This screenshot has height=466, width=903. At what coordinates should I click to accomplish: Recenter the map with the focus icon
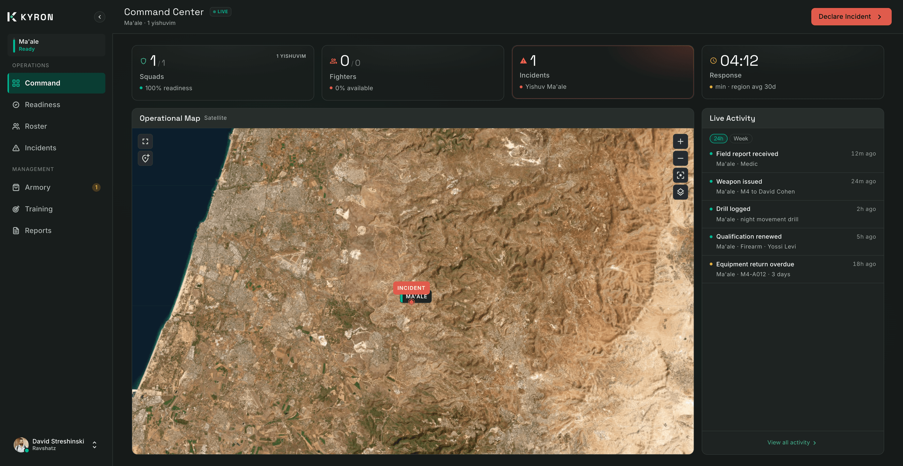pos(680,176)
